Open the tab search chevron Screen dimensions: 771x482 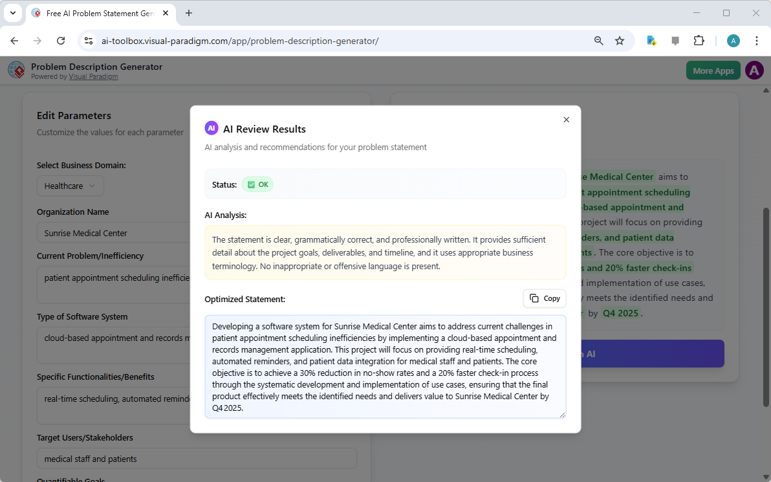pyautogui.click(x=13, y=13)
